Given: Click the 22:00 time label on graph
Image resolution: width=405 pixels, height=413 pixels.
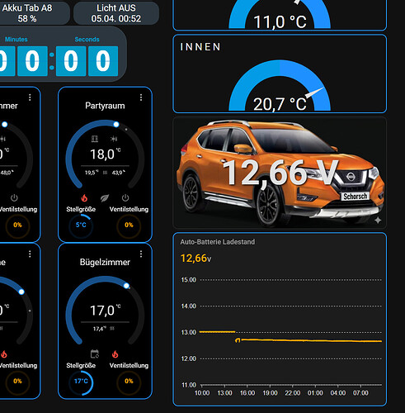Looking at the screenshot, I should click(x=293, y=393).
